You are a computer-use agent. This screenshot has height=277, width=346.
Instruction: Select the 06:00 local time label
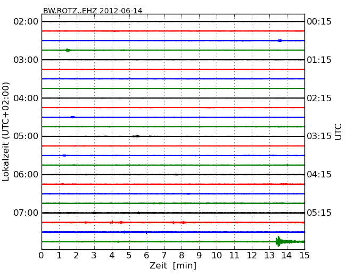coord(26,175)
